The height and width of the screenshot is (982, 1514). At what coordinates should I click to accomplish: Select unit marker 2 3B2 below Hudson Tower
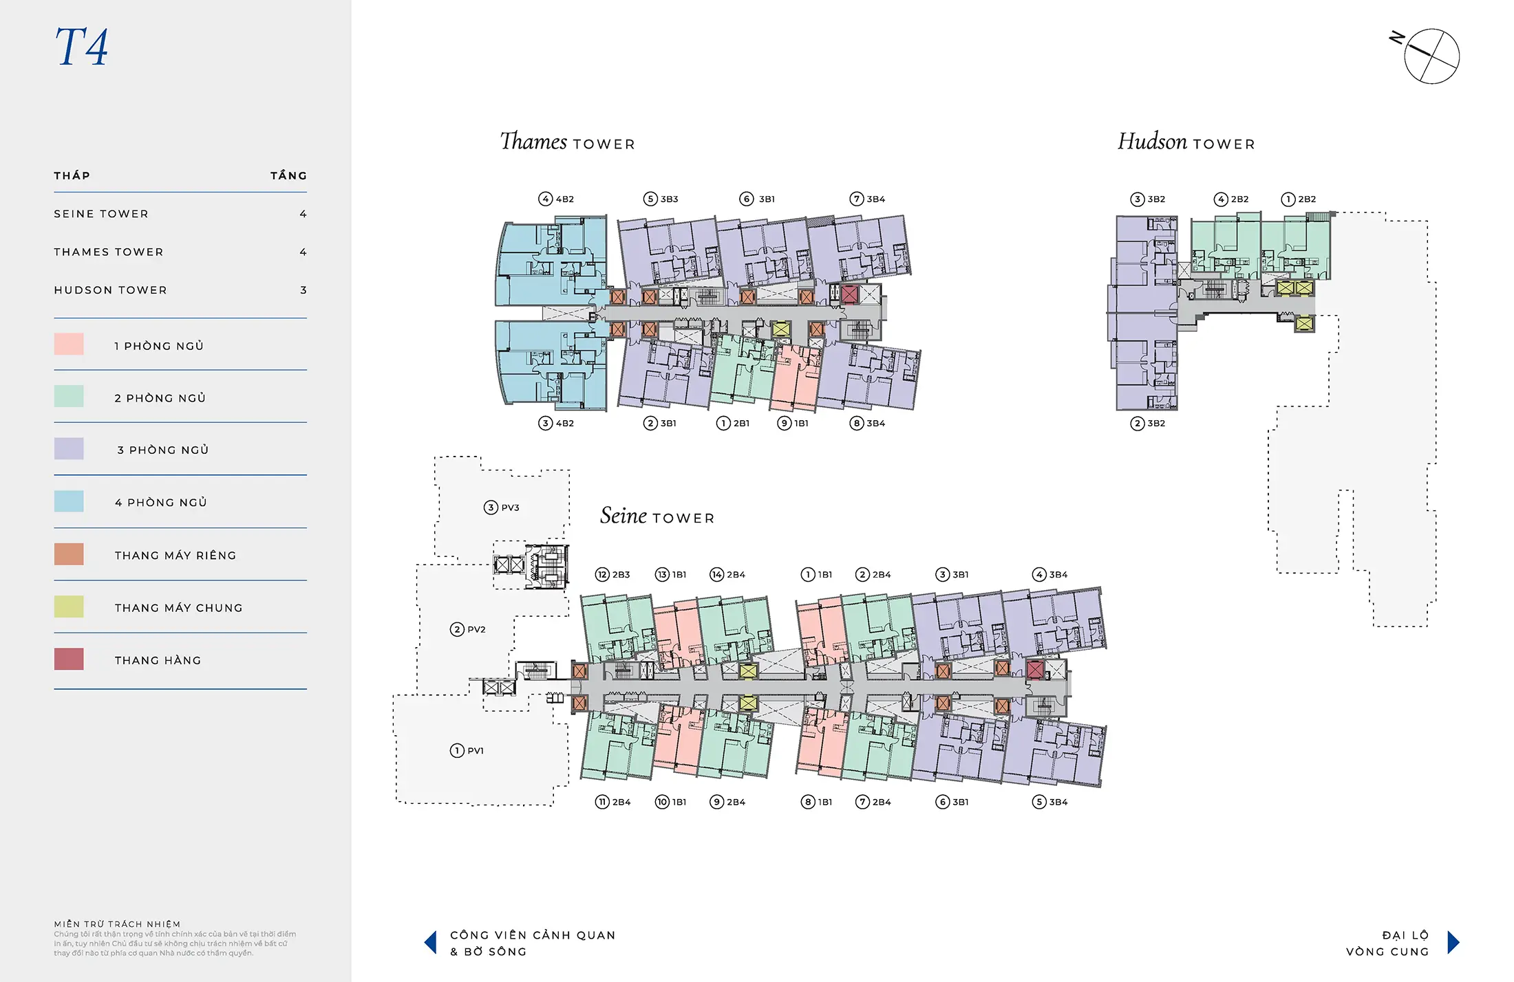click(1147, 423)
